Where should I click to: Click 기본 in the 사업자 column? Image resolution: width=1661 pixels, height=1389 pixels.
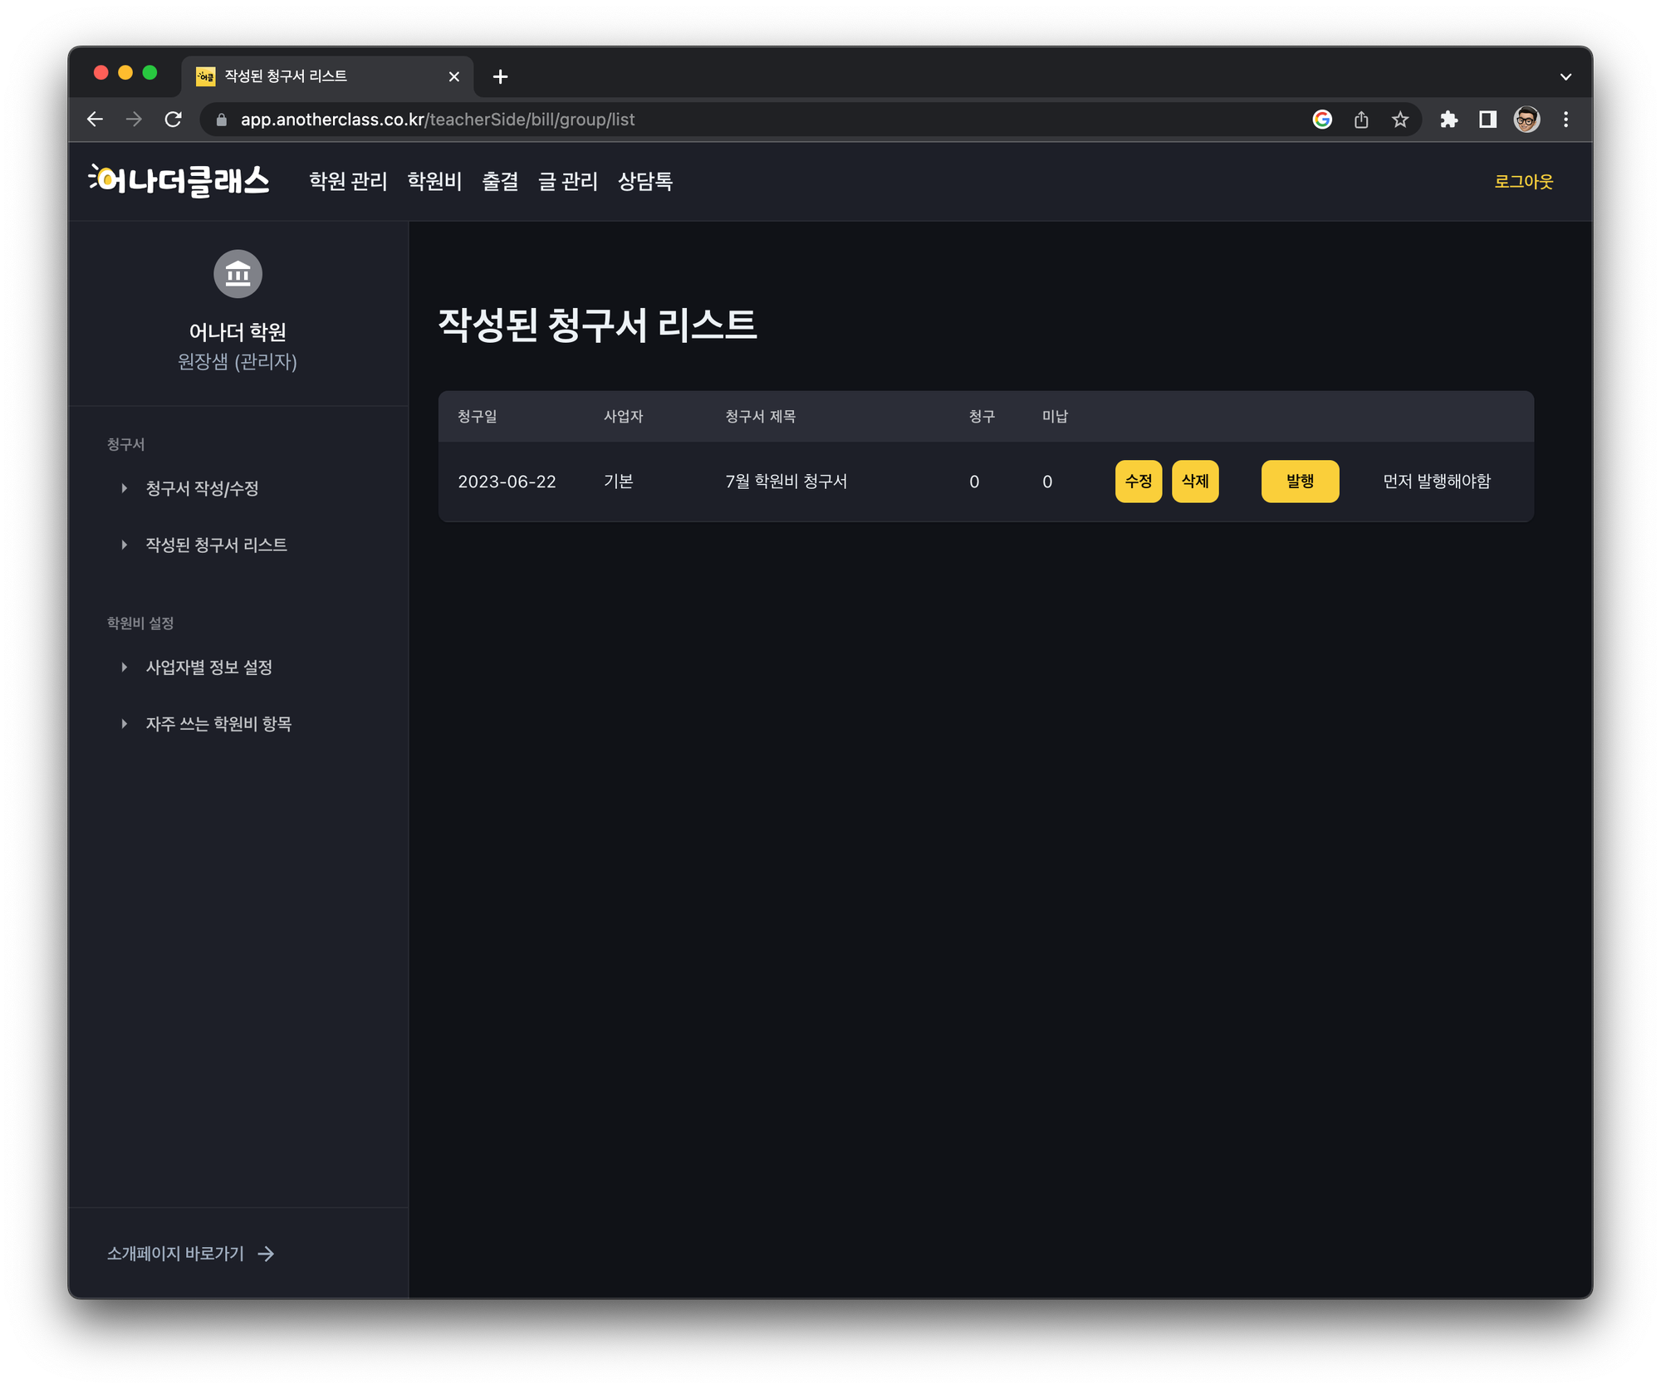coord(619,482)
